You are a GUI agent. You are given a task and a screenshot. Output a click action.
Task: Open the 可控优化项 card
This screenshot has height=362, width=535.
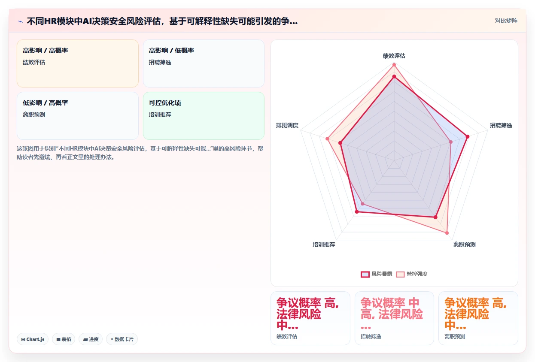pos(204,116)
